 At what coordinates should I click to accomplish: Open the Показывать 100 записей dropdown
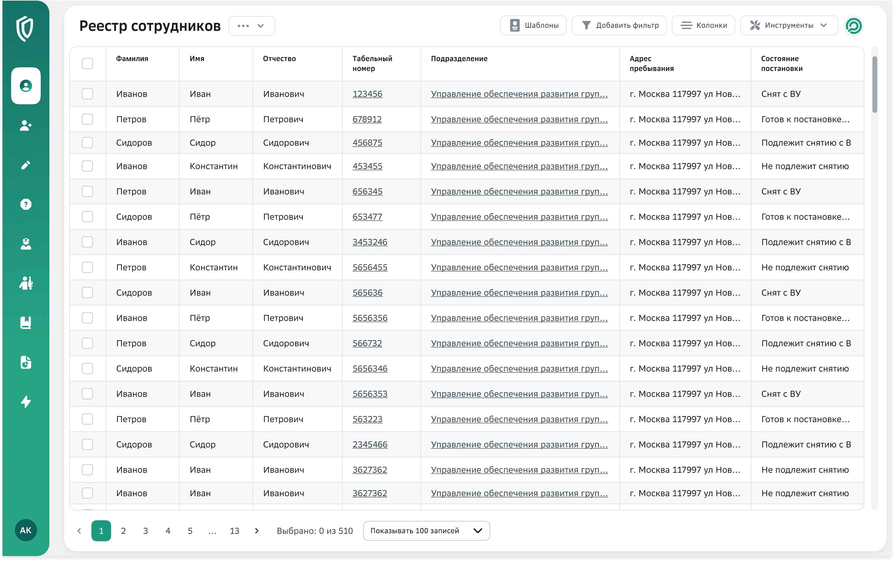pos(426,530)
